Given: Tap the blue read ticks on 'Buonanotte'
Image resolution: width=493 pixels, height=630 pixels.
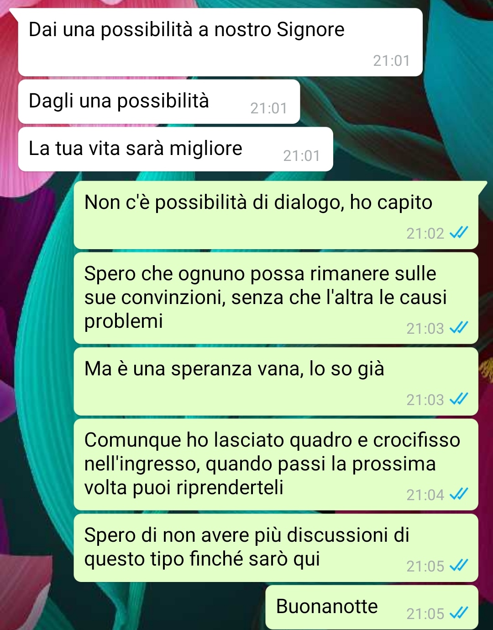Looking at the screenshot, I should click(x=459, y=613).
